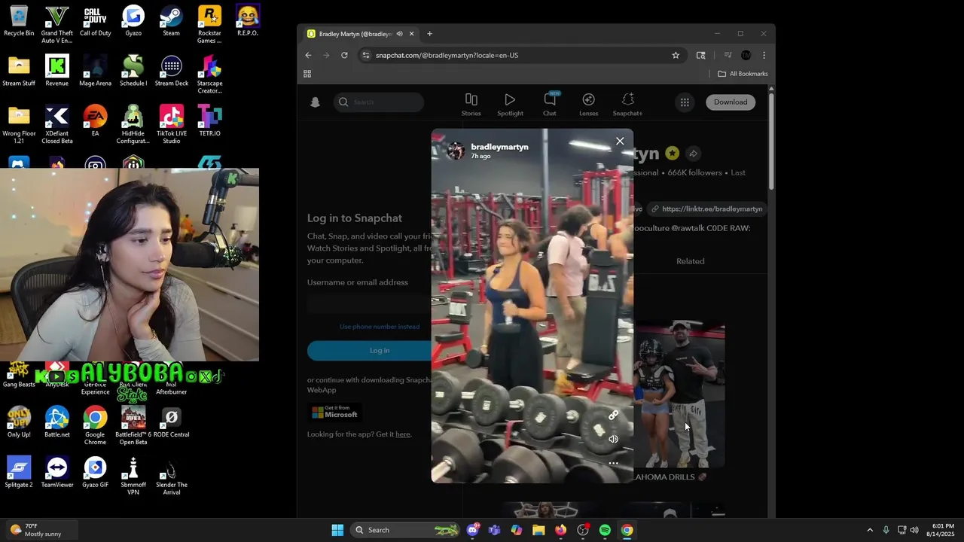Select the TikTok LIVE Studio desktop icon

coord(171,124)
